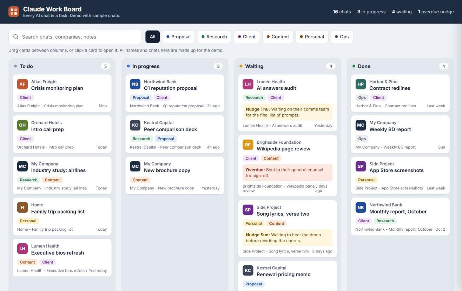Click the BF avatar for Brightside Foundation
This screenshot has height=291, width=462.
click(x=248, y=145)
